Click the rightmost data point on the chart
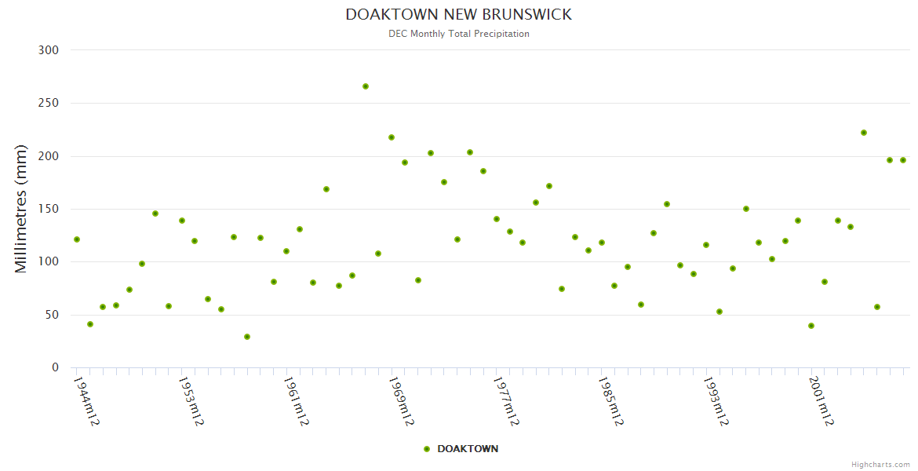Screen dimensions: 918x471 point(903,160)
